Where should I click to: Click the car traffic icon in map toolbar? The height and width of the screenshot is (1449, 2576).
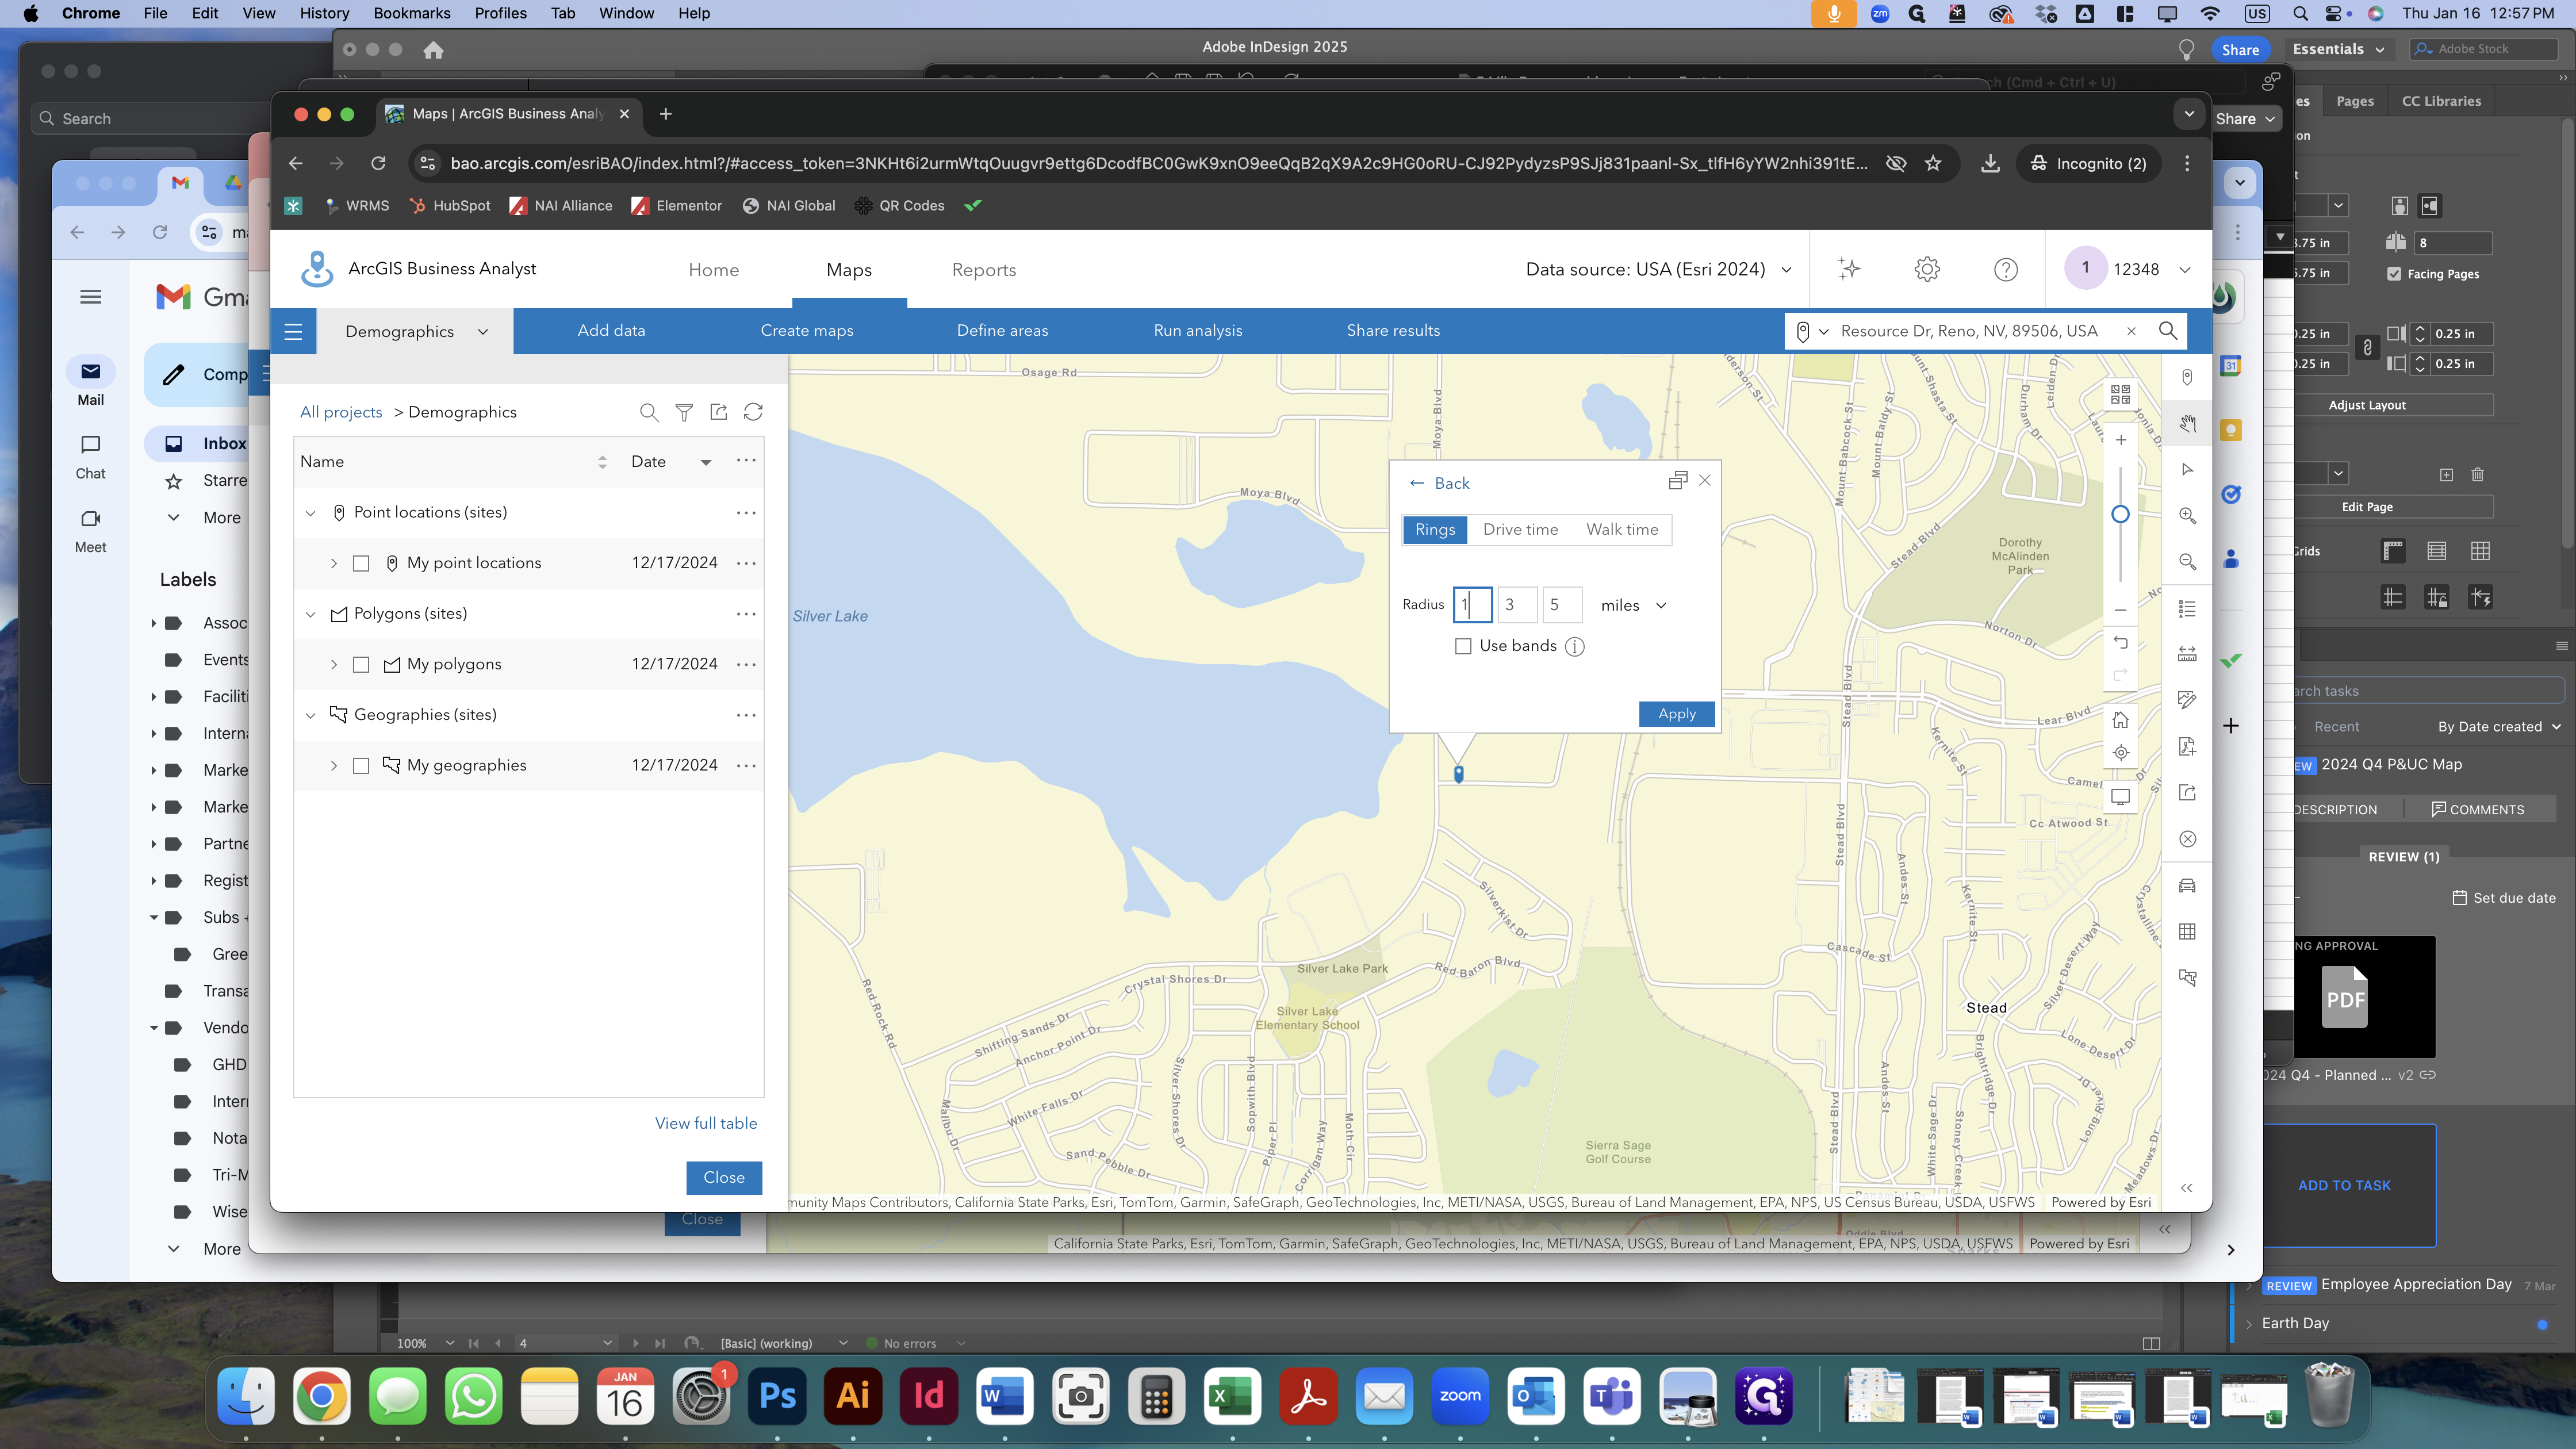coord(2187,885)
